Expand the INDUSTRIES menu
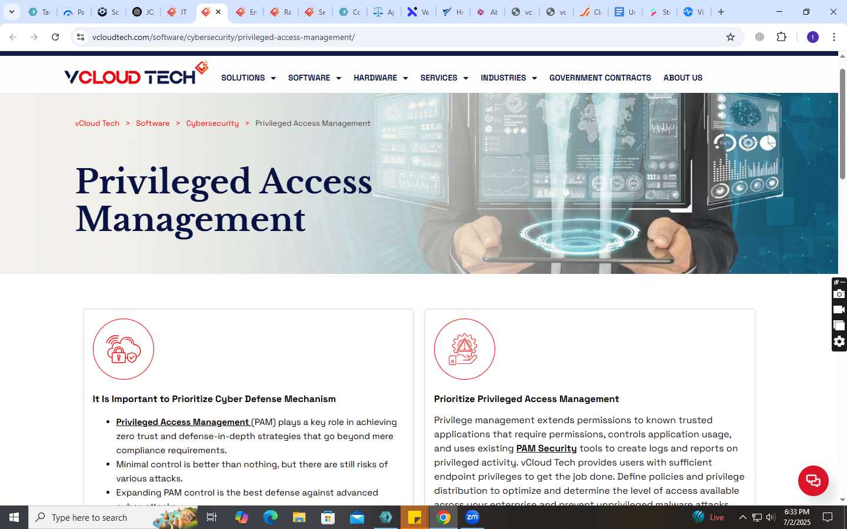Screen dimensions: 847x529 point(509,78)
